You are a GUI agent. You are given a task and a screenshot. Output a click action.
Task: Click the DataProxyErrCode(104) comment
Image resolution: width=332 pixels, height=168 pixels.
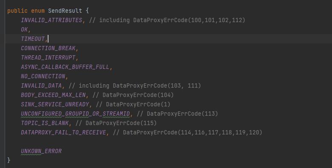[133, 95]
